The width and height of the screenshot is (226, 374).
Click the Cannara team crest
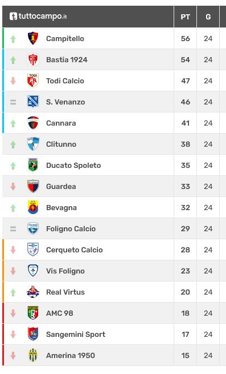[x=33, y=123]
